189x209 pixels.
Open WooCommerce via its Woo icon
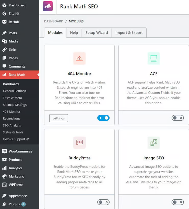tap(4, 151)
